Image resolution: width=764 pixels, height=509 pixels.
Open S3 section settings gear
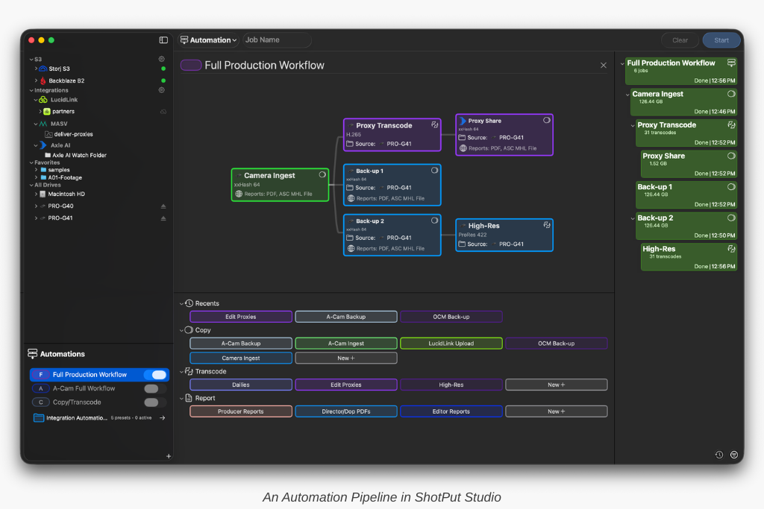coord(161,59)
